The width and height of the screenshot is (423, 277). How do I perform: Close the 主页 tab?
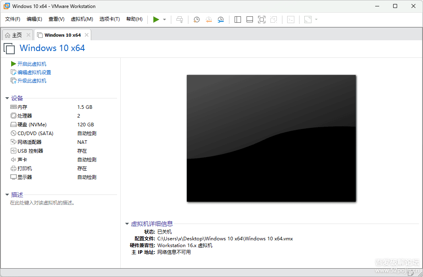tap(28, 35)
